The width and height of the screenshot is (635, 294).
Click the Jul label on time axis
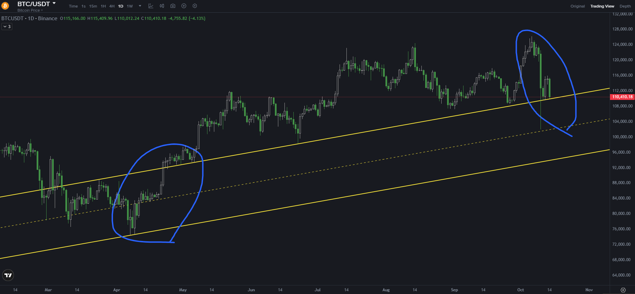pyautogui.click(x=318, y=290)
